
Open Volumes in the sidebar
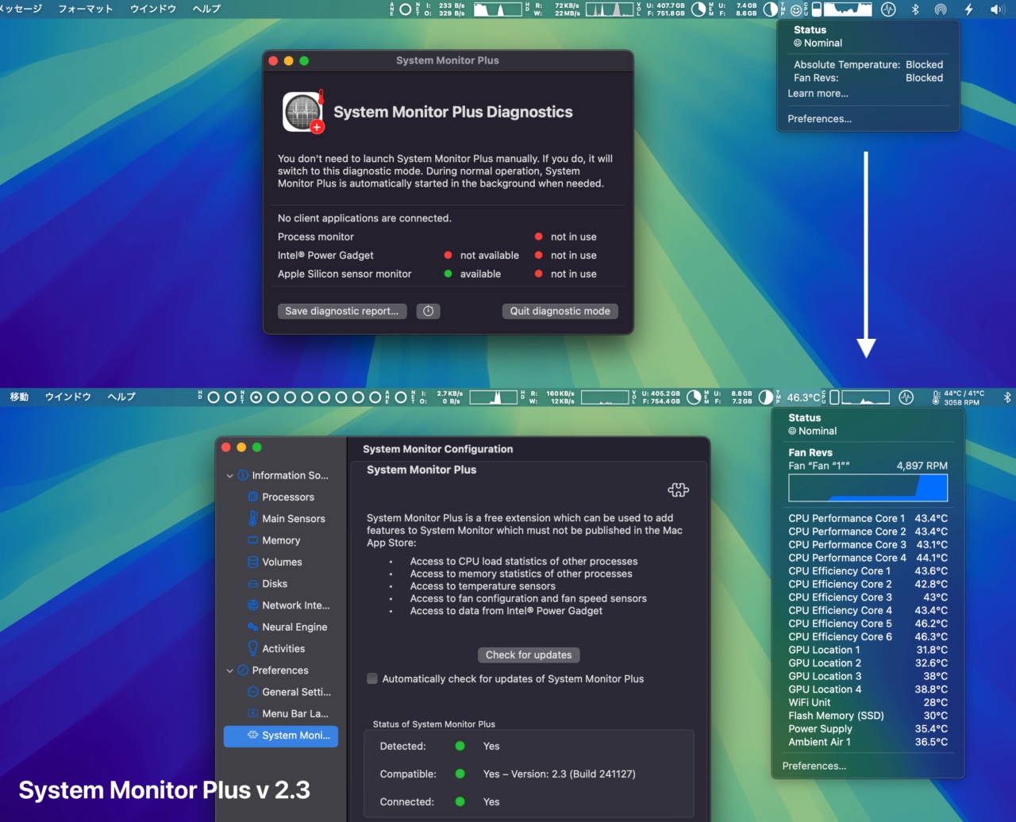click(275, 562)
